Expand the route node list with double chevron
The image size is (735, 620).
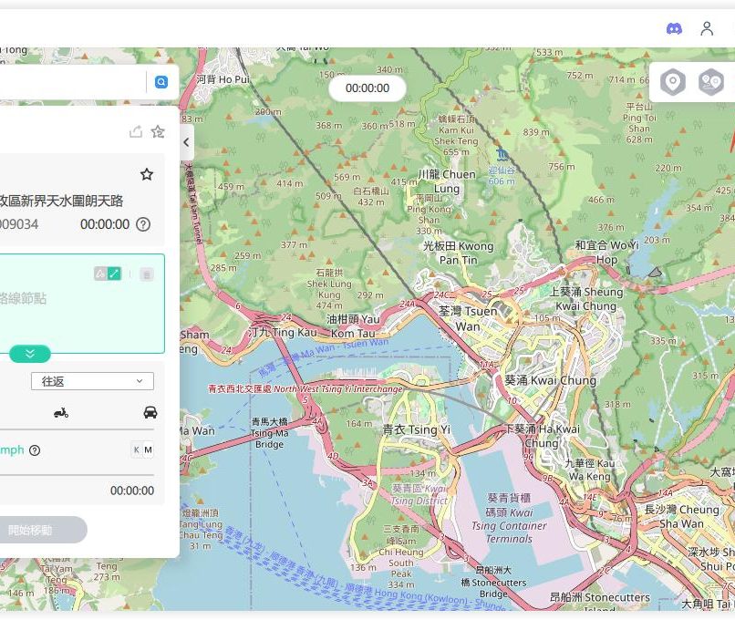coord(29,354)
